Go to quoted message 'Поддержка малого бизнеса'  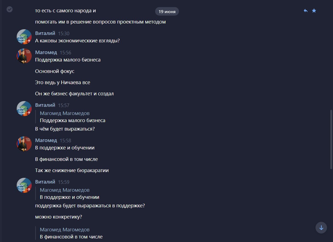73,117
